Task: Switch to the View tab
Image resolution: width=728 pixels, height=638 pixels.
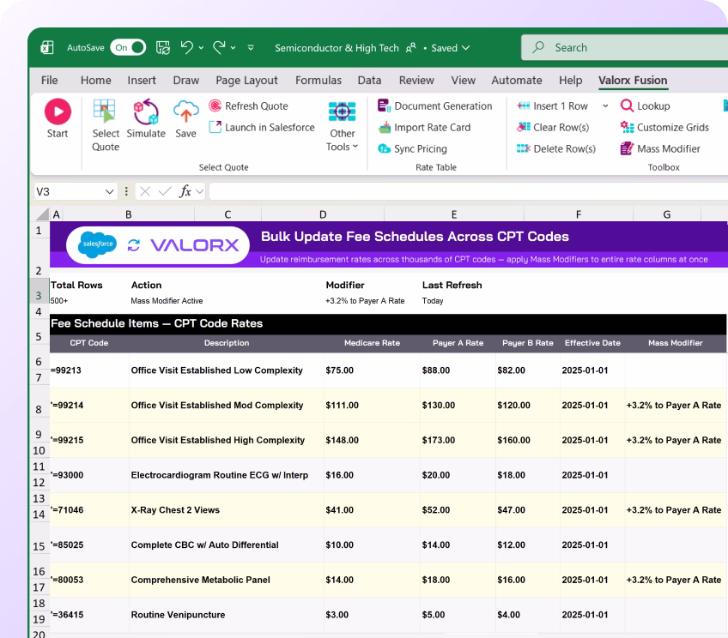Action: (463, 81)
